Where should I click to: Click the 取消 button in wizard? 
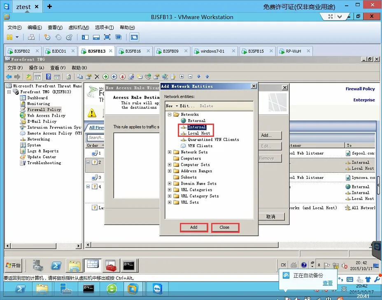(271, 217)
